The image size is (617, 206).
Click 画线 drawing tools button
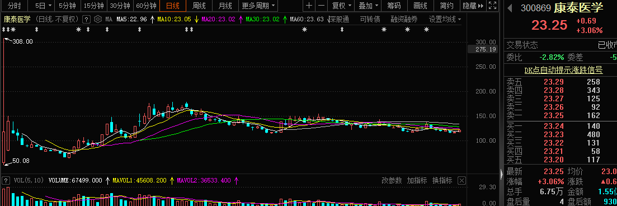(420, 6)
